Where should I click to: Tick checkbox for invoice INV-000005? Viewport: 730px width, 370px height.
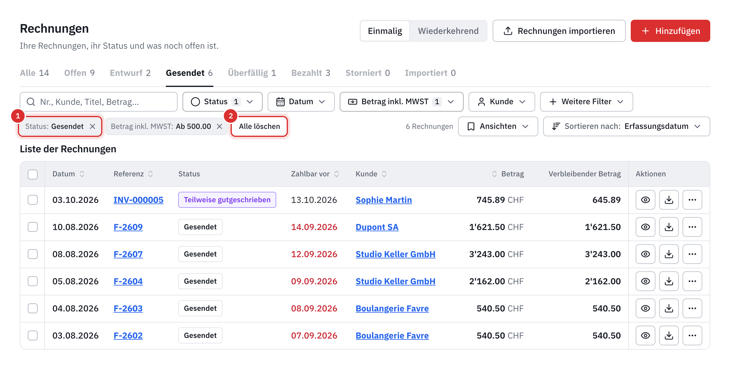(33, 200)
